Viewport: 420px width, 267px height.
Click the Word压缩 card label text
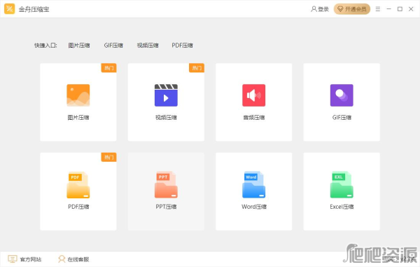tap(254, 207)
